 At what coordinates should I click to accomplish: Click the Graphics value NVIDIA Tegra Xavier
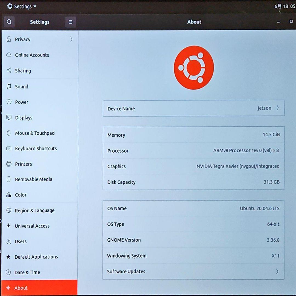pos(238,166)
